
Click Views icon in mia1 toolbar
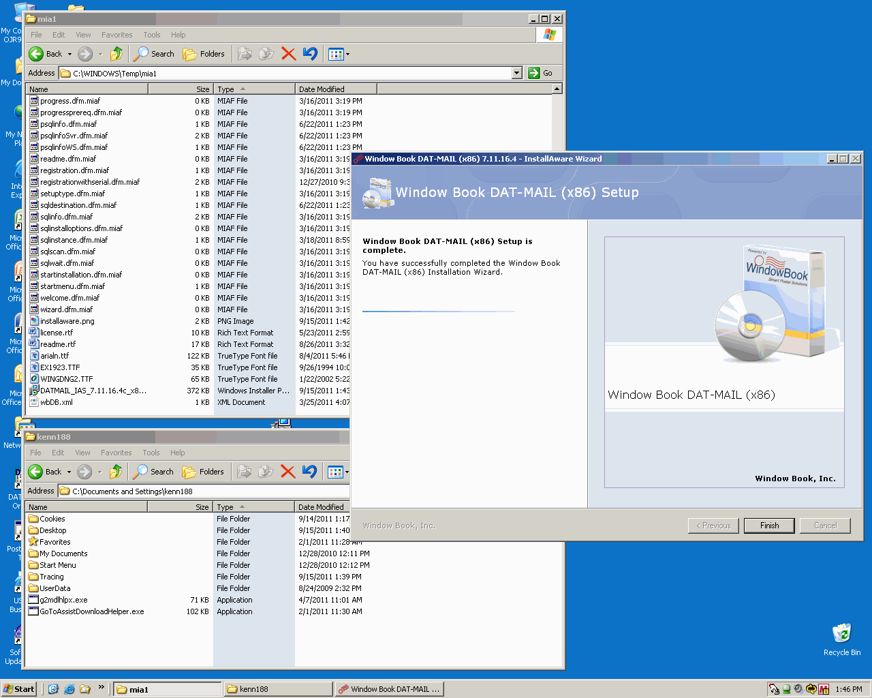pos(336,54)
